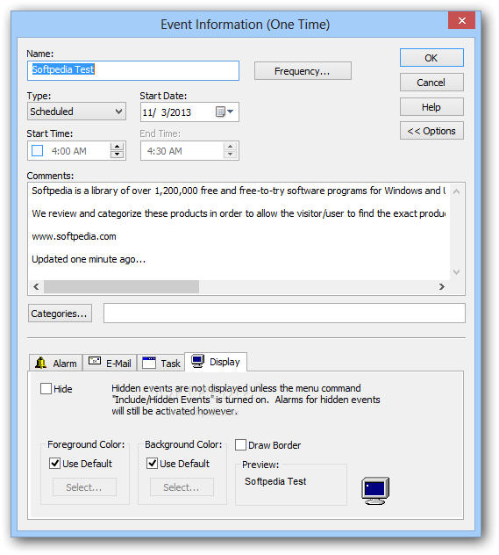Click the envelope icon on the E-Mail tab
Viewport: 499px width, 555px height.
95,361
